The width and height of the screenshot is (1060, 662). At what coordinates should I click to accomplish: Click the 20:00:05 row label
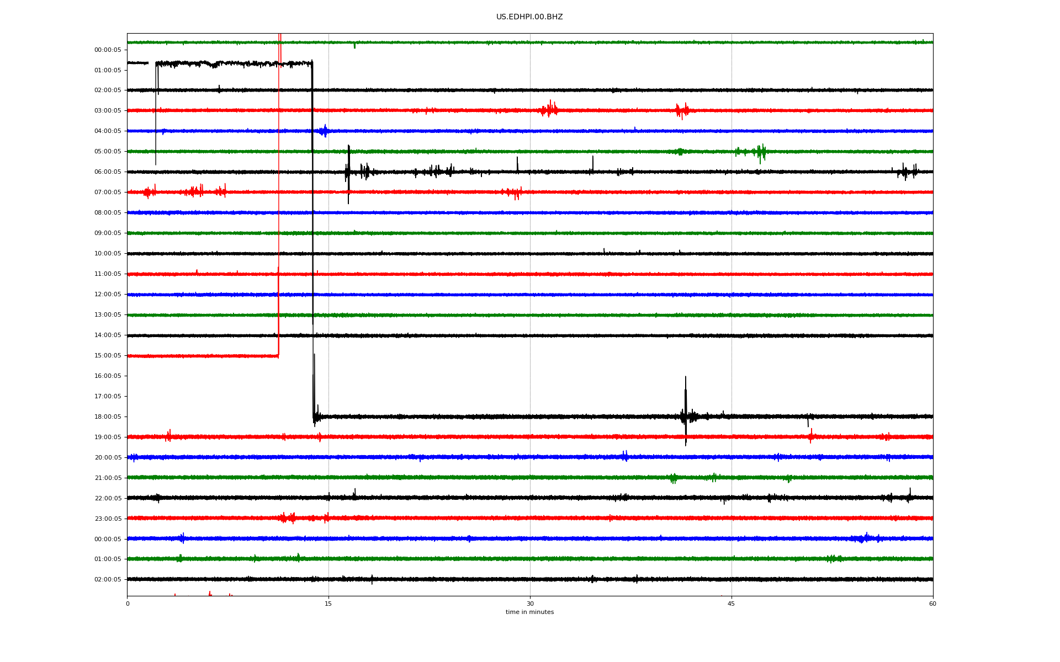coord(108,458)
